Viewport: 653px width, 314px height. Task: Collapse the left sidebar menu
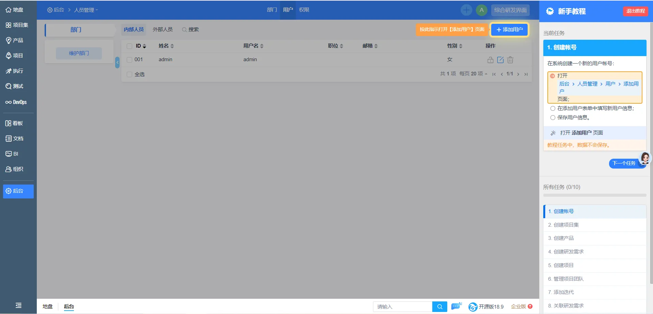click(18, 306)
